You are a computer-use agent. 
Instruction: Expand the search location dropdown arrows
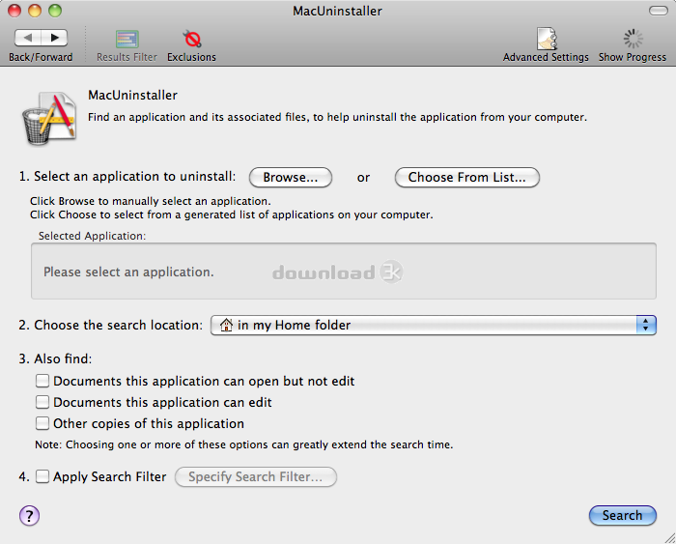pos(646,325)
